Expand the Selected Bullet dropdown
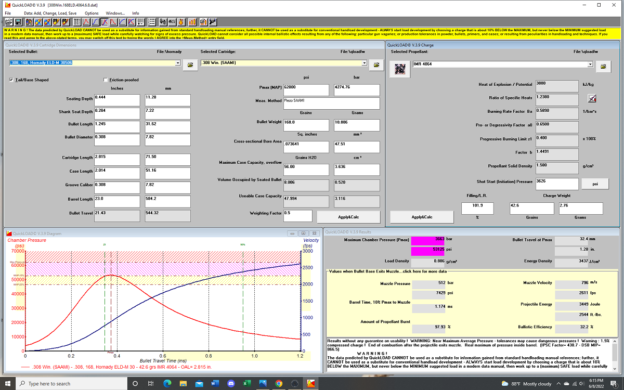The image size is (624, 390). pos(178,63)
